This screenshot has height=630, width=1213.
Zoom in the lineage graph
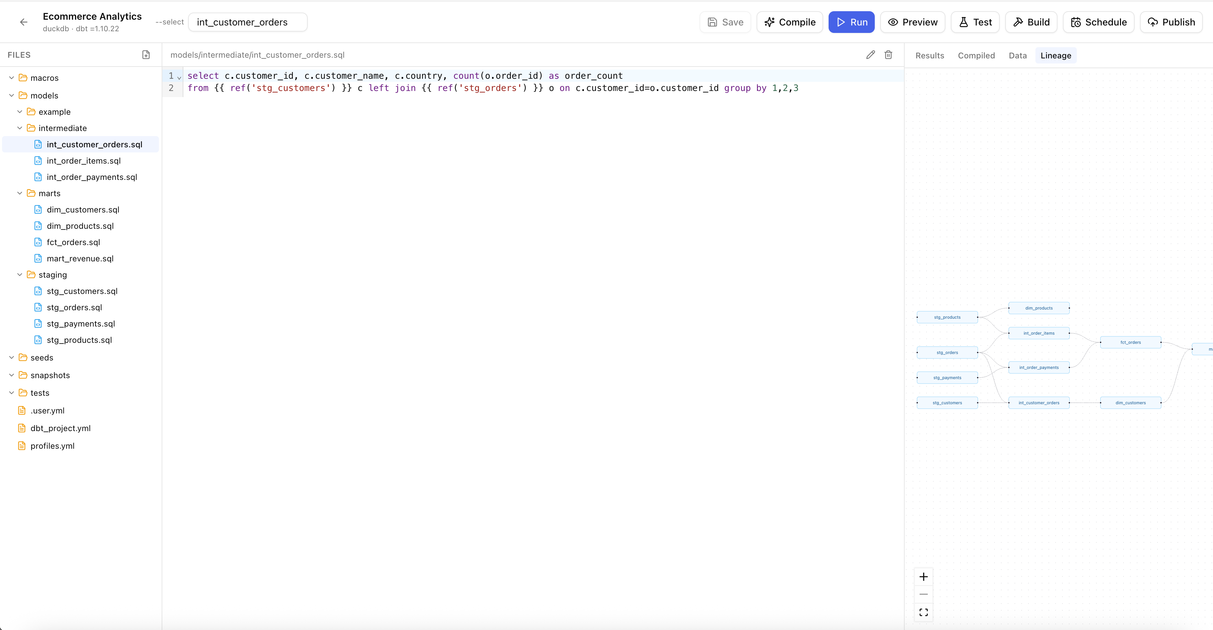point(923,577)
